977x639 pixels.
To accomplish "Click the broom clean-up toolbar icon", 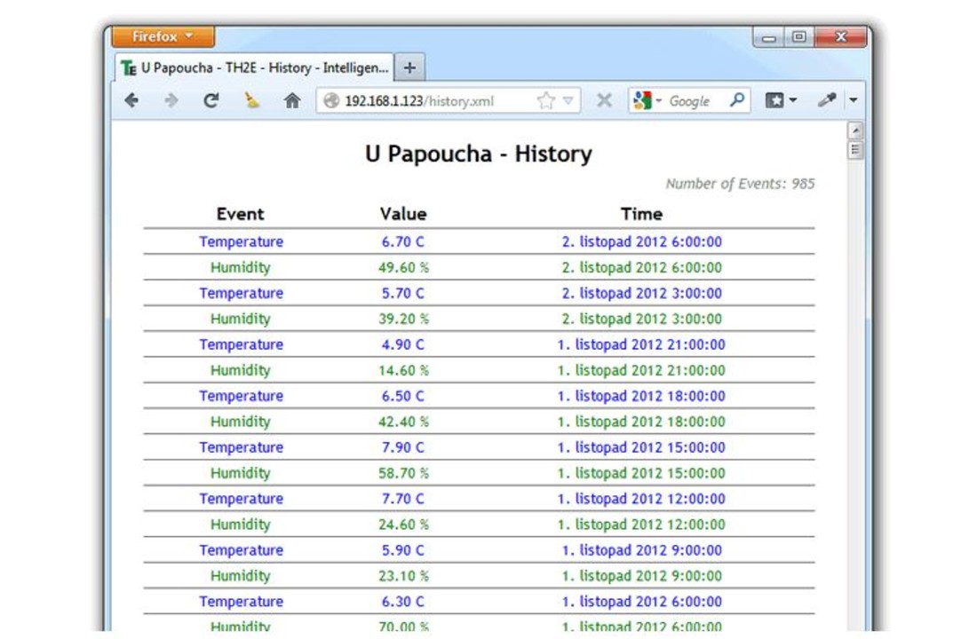I will [x=252, y=101].
